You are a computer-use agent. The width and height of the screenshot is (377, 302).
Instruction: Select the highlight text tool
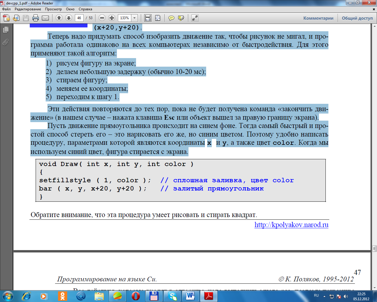point(181,18)
